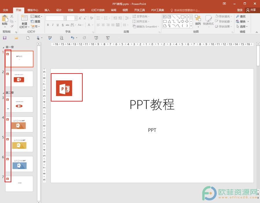Click the Paste icon in clipboard group
The height and width of the screenshot is (203, 260).
5,19
